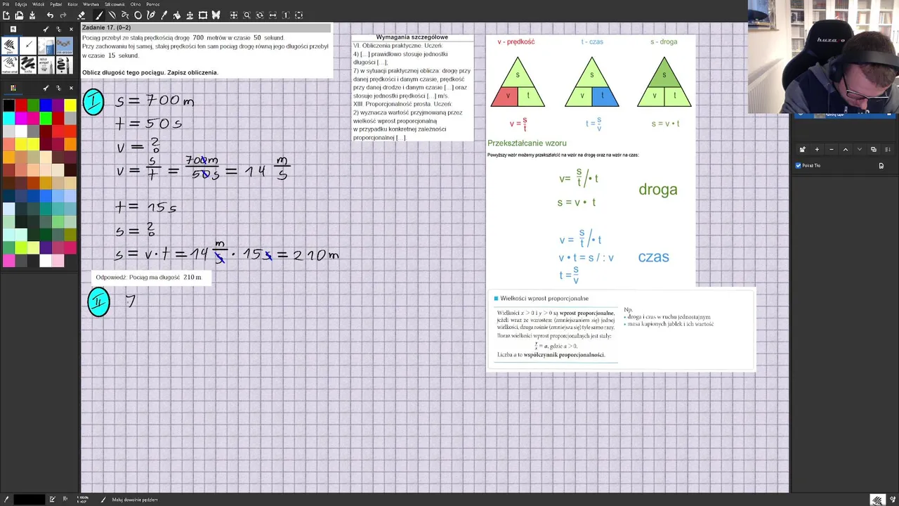Open the Szkicownik menu
This screenshot has width=899, height=506.
tap(114, 4)
